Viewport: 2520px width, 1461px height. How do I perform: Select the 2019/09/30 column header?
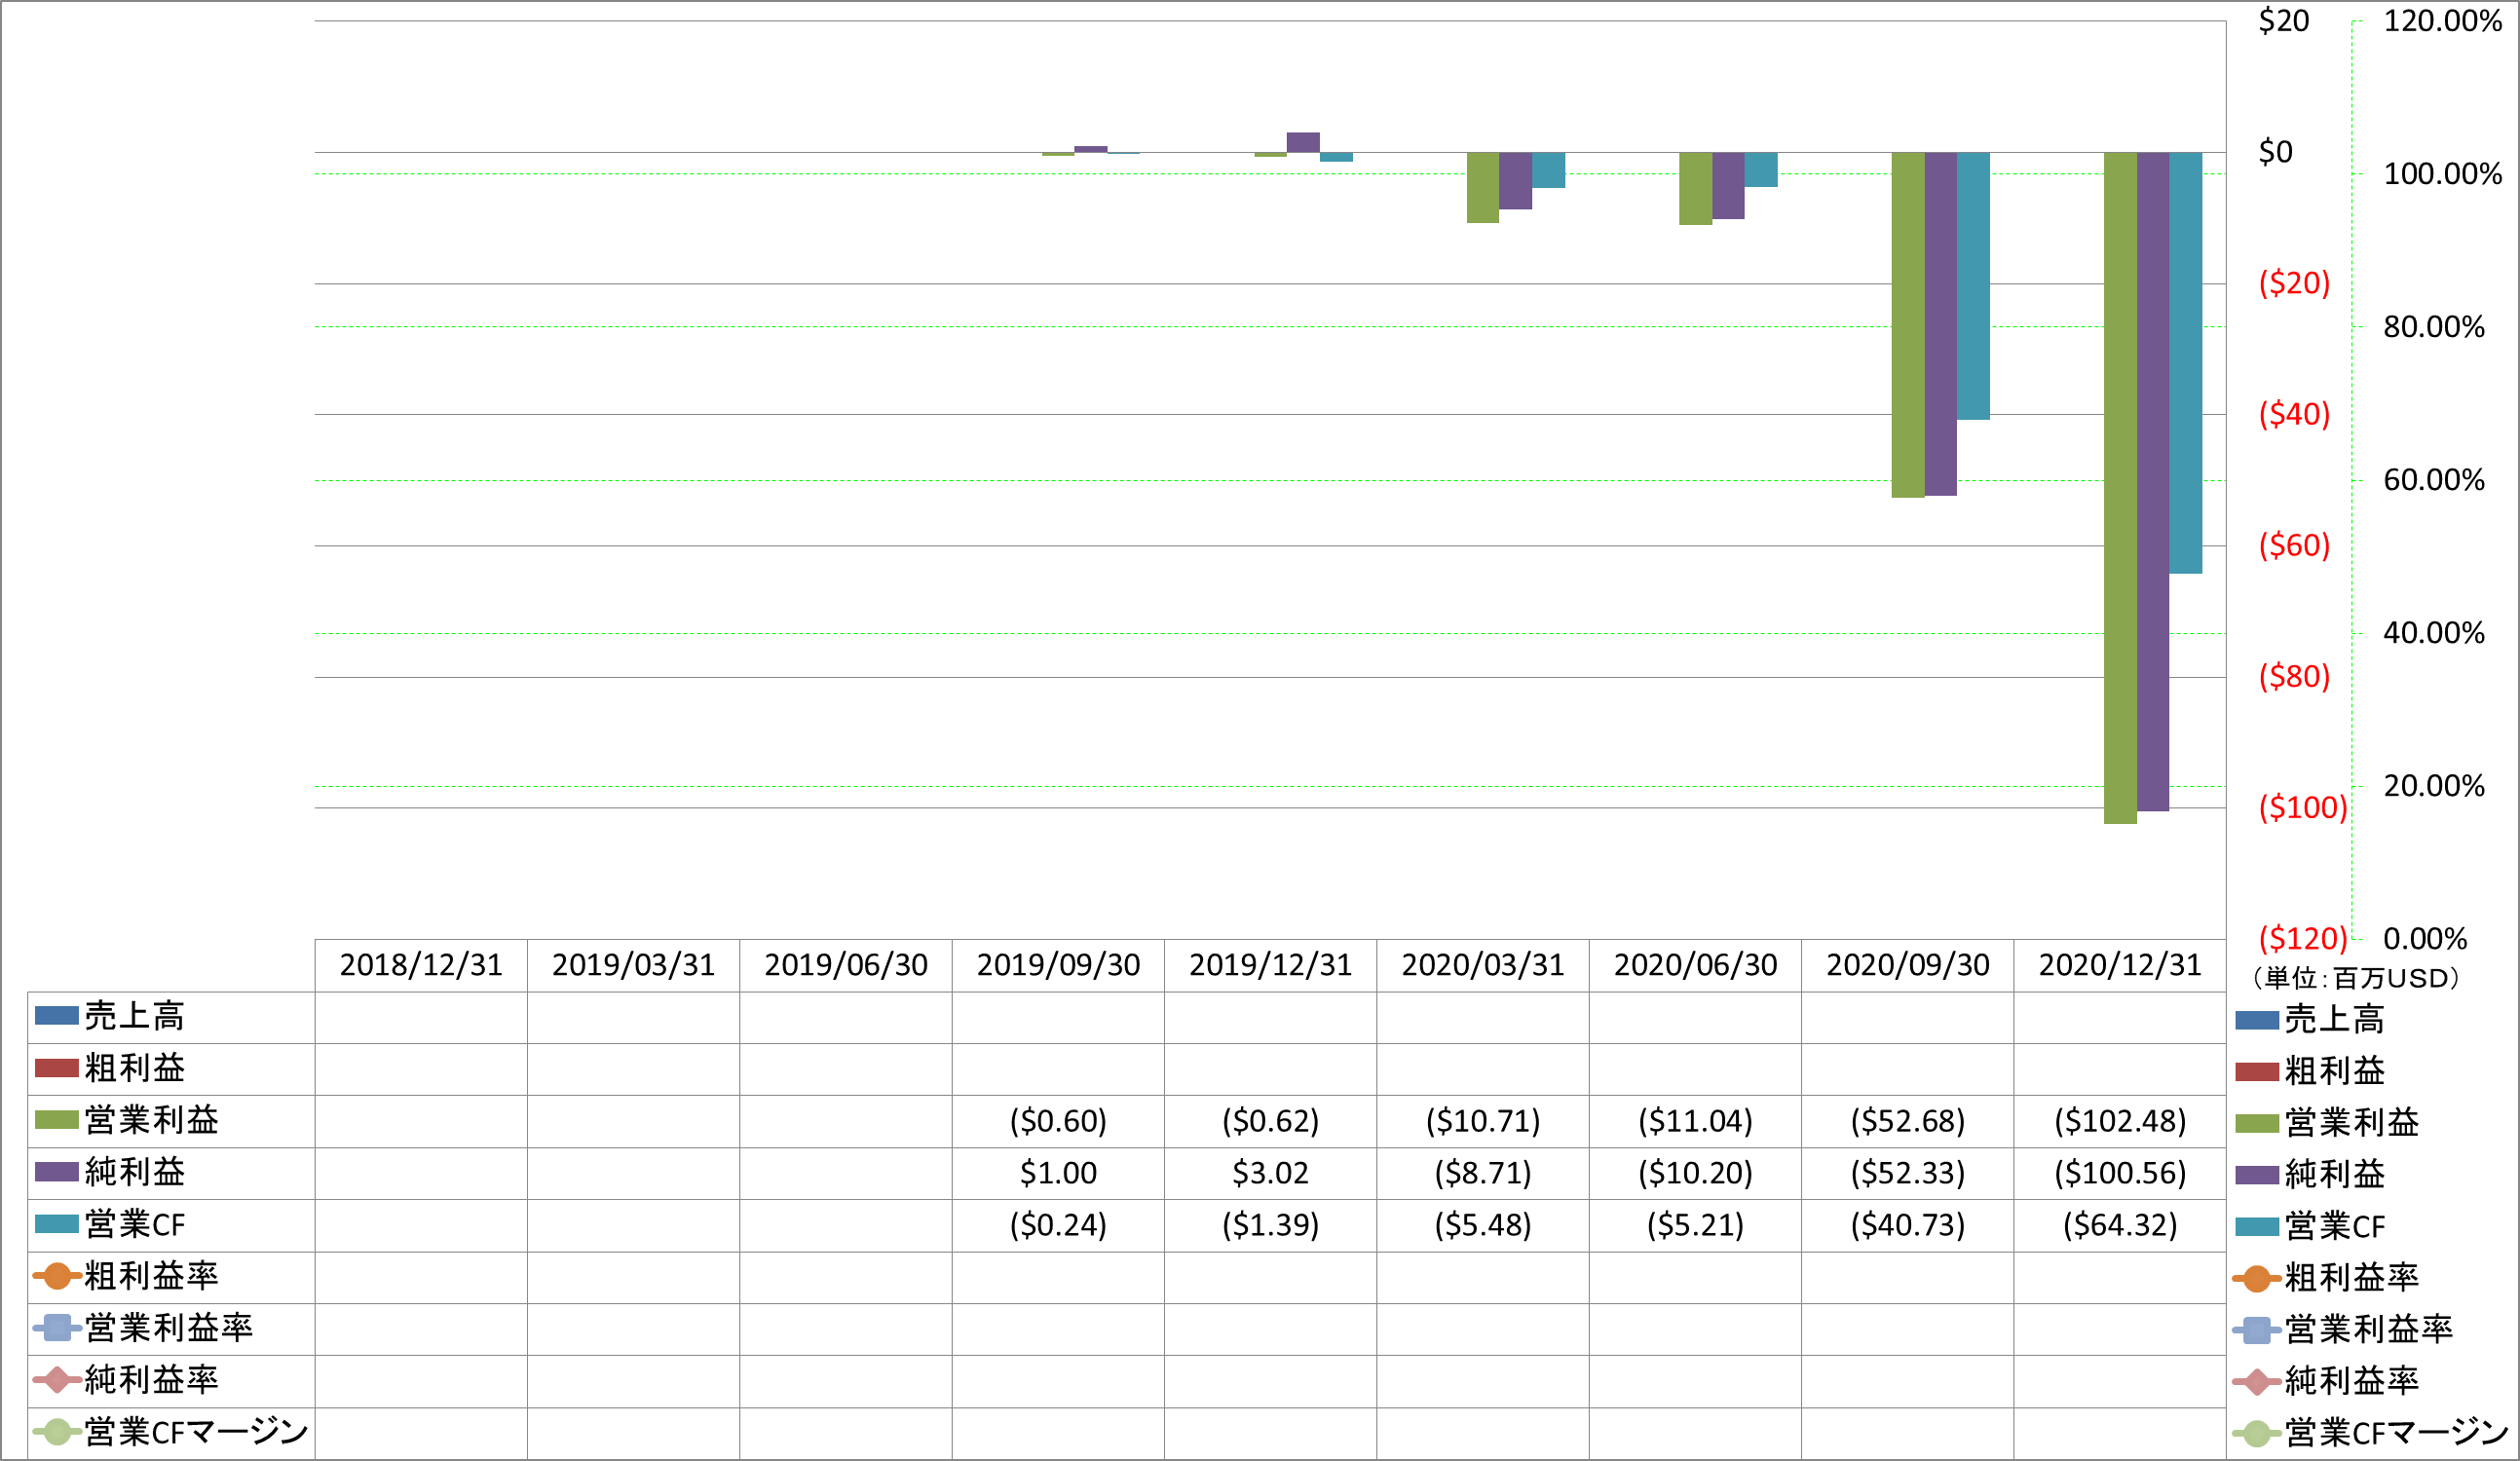point(1058,965)
